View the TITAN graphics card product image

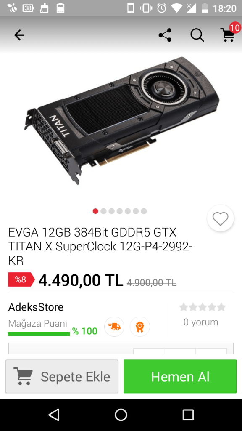tap(121, 120)
